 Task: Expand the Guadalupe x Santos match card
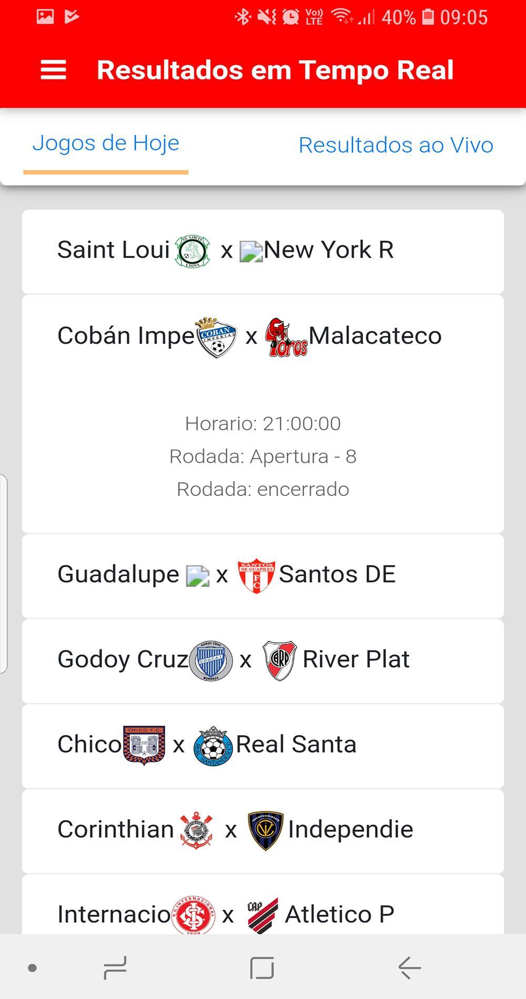263,576
